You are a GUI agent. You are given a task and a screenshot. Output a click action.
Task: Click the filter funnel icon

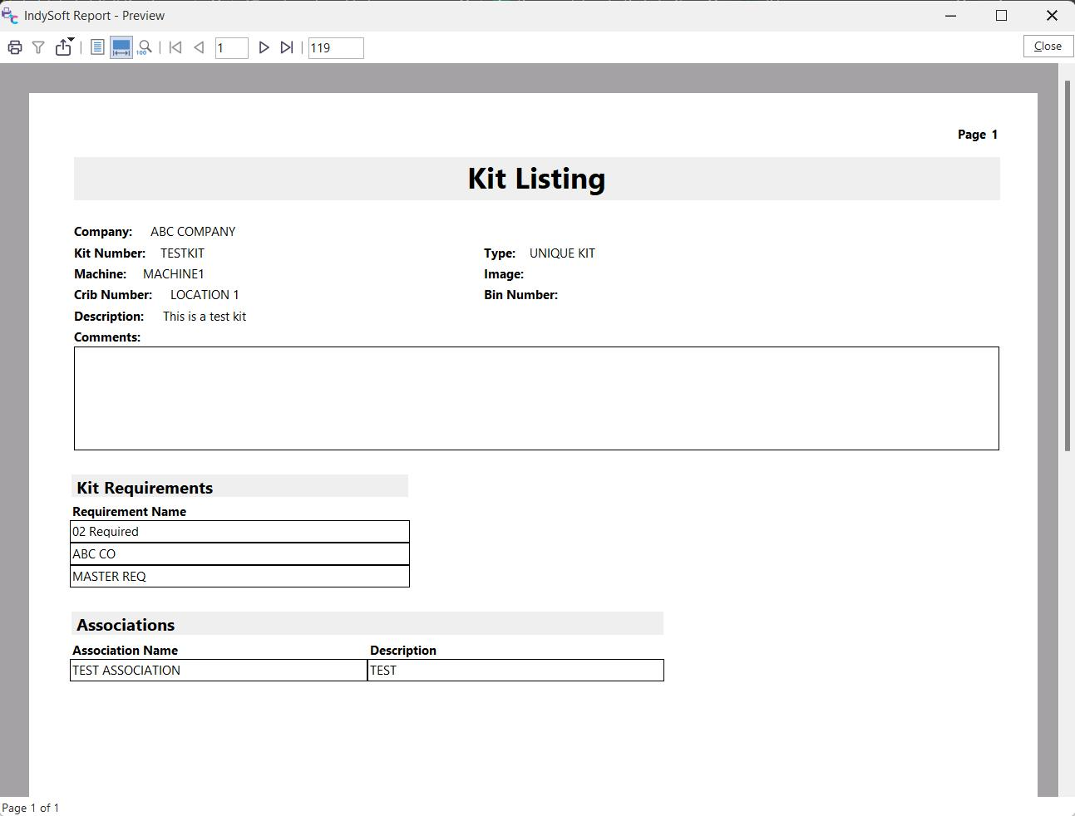(38, 48)
